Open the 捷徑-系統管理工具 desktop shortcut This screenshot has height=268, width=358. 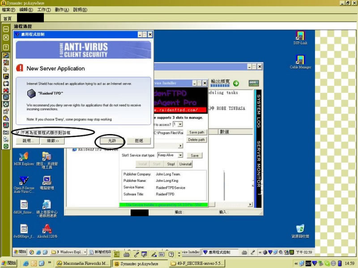click(x=47, y=160)
